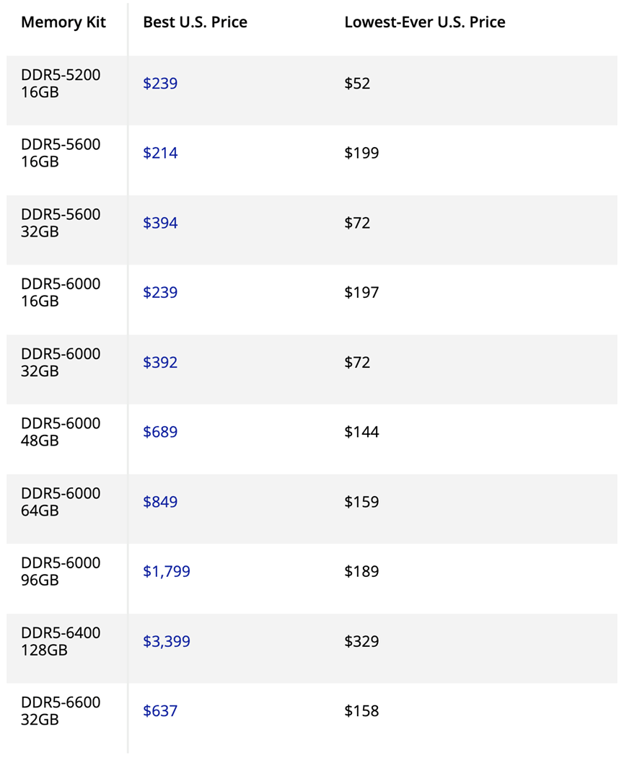This screenshot has height=768, width=624.
Task: Click the $689 DDR5-6000 48GB price link
Action: [x=160, y=432]
